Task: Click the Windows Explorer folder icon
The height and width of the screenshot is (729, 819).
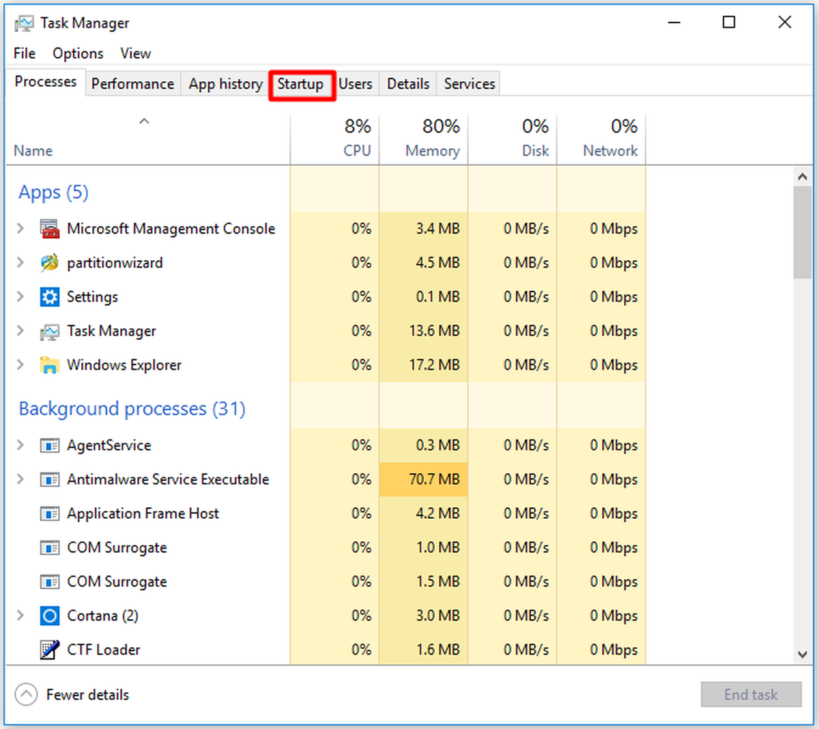Action: [x=50, y=365]
